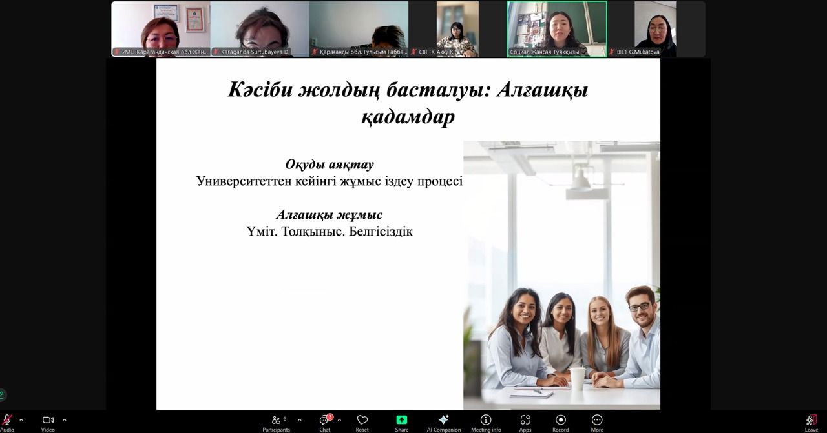Expand audio options arrow next to Audio
Screen dimensions: 827x433
click(x=21, y=420)
